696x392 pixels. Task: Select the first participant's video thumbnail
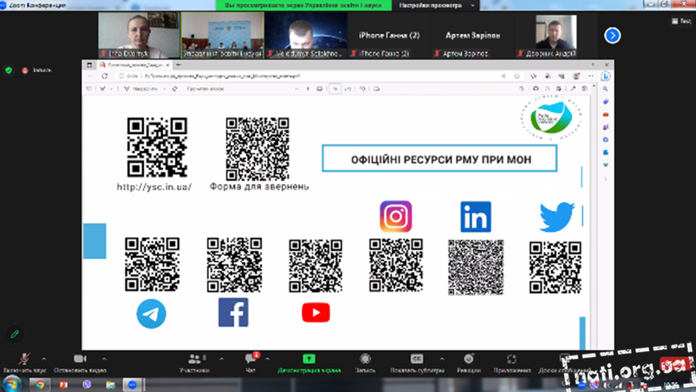[x=139, y=35]
